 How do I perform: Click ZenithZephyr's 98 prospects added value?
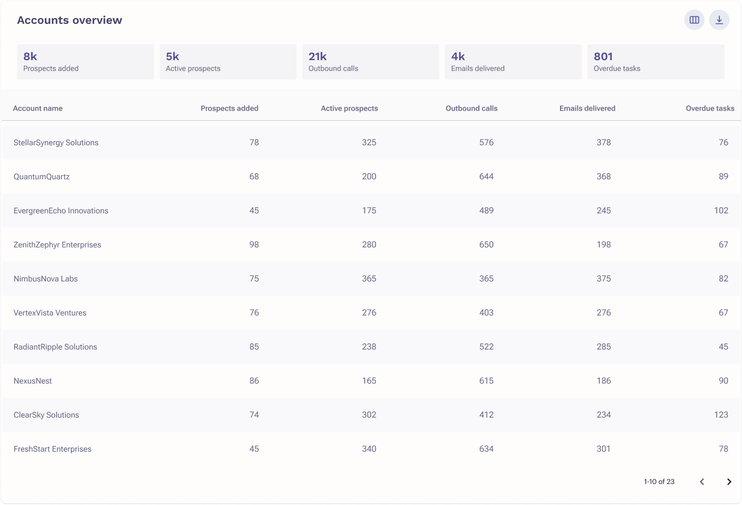(254, 245)
